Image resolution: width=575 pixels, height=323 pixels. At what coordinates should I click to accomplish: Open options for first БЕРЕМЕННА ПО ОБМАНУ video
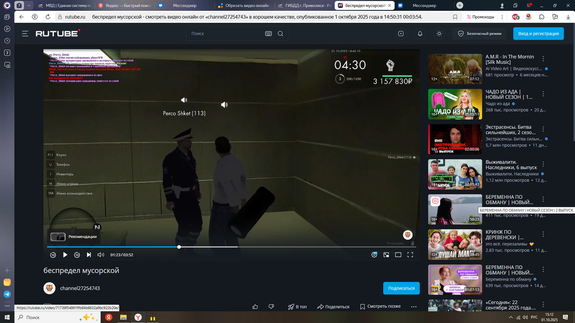click(543, 199)
